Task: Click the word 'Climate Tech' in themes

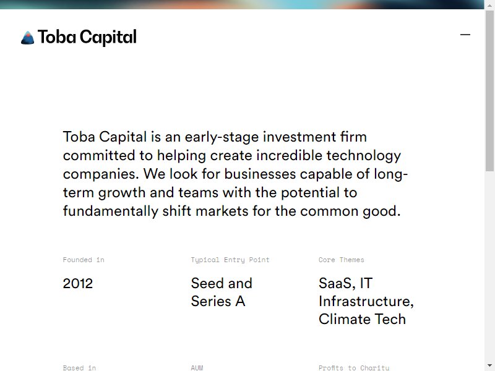Action: click(362, 319)
